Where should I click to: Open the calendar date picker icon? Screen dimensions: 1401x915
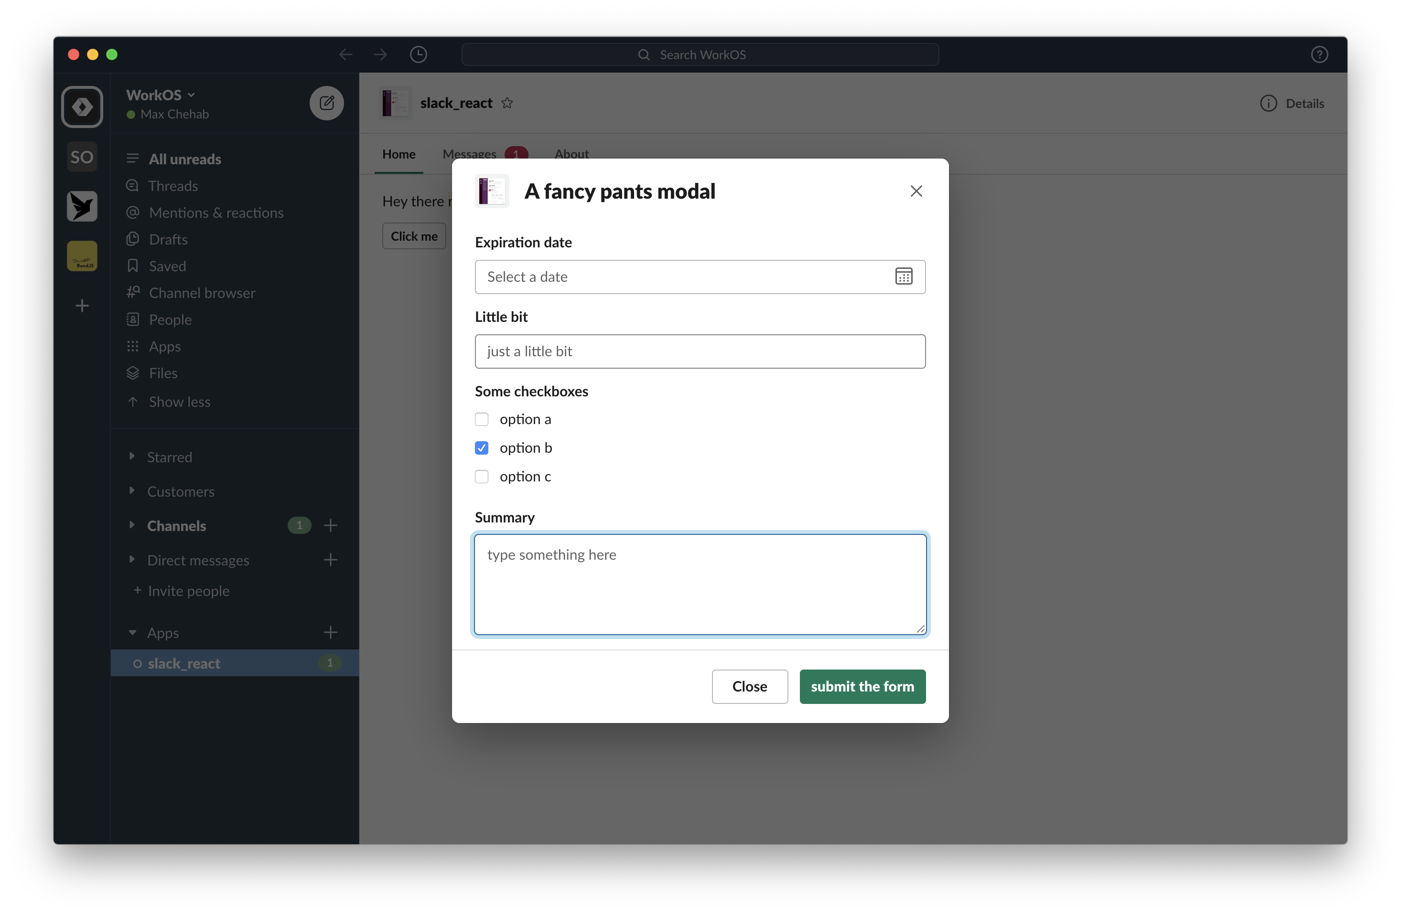(x=903, y=277)
